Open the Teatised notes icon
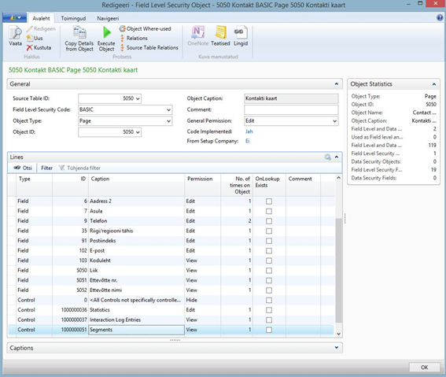 pos(221,32)
